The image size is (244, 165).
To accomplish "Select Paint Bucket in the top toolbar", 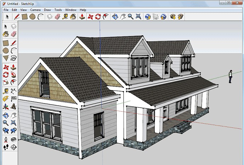I will (x=73, y=17).
